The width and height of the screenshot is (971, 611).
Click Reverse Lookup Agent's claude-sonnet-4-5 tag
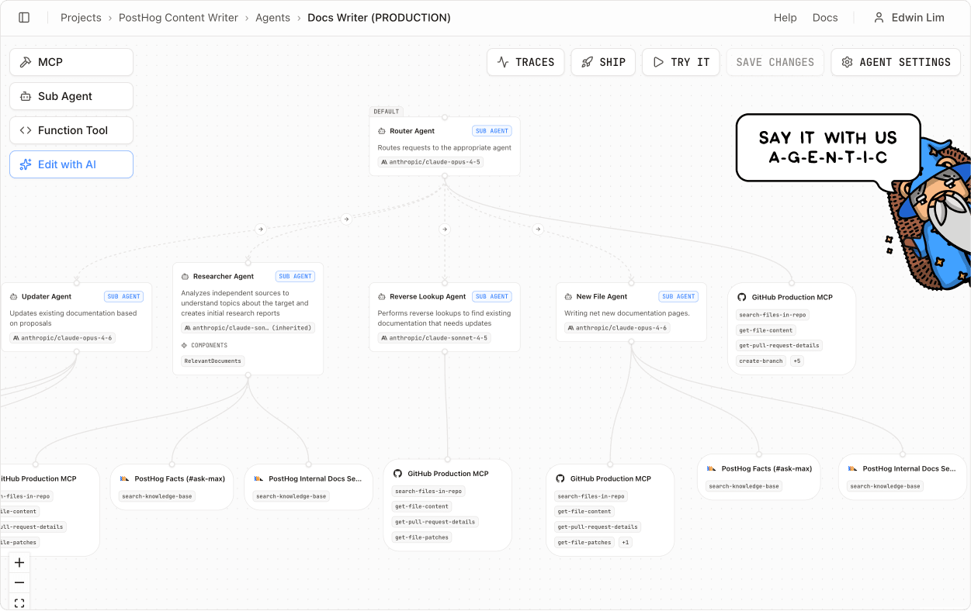click(434, 338)
